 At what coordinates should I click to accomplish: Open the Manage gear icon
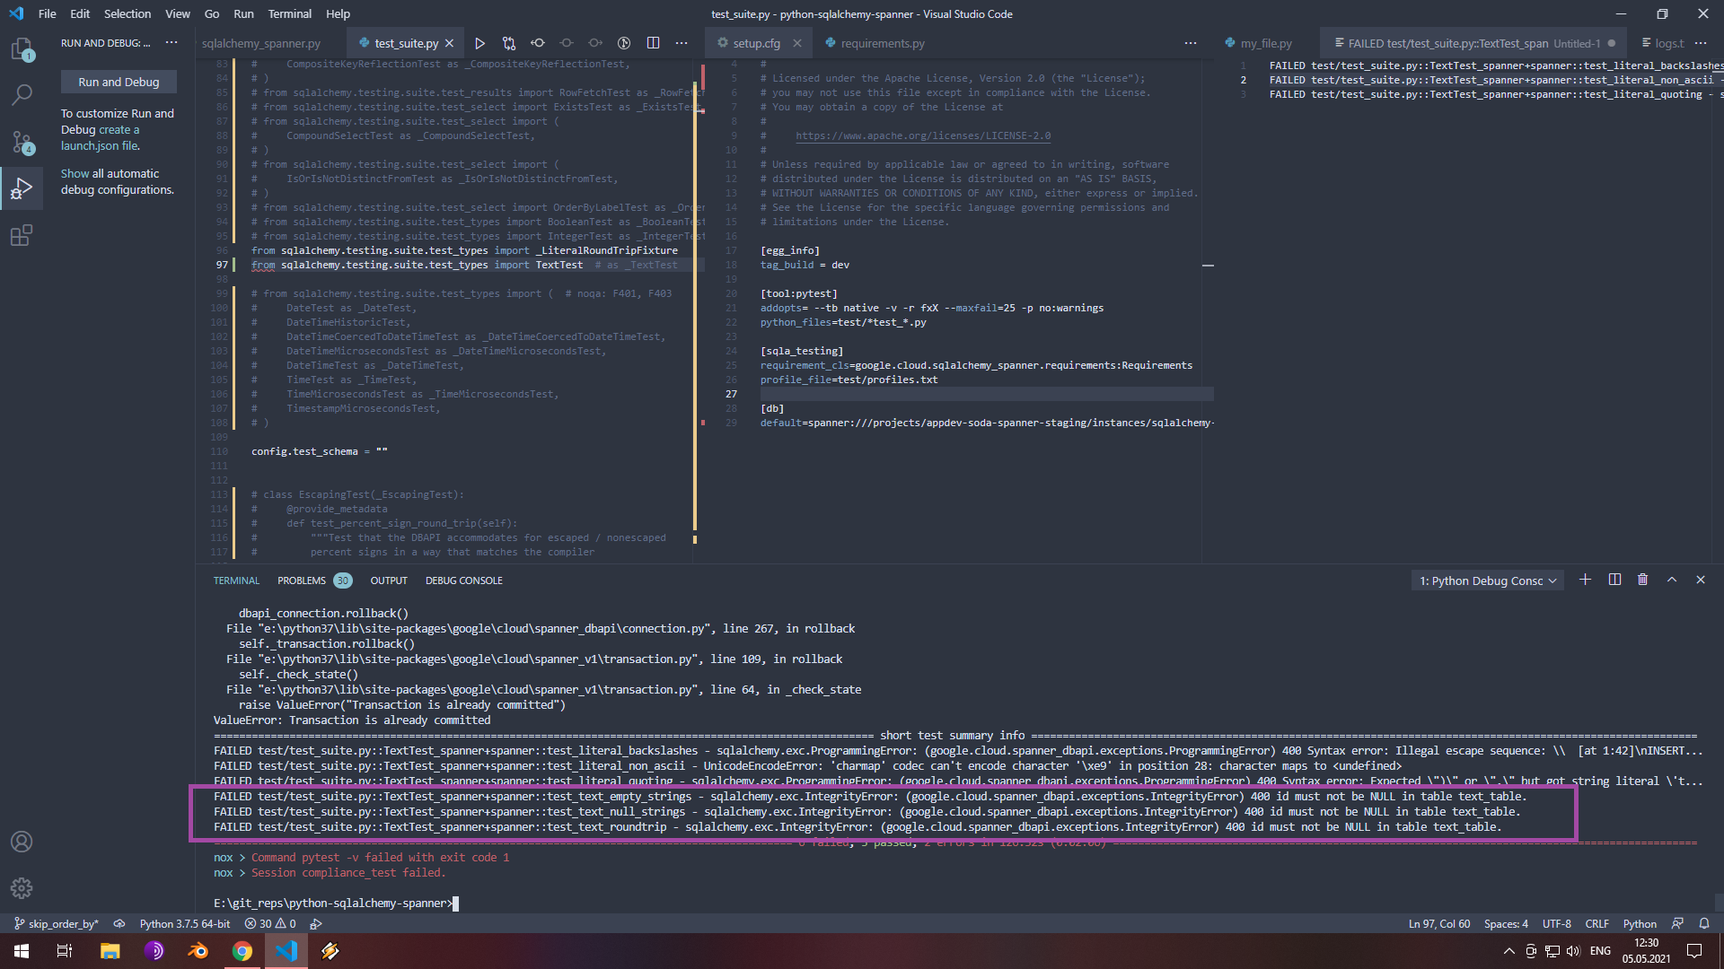22,888
